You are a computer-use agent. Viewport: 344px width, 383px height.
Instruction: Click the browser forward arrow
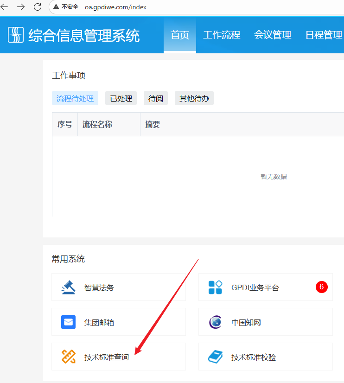[x=21, y=7]
